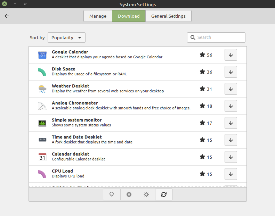
Task: Click the Weather Desklet star rating
Action: [206, 89]
